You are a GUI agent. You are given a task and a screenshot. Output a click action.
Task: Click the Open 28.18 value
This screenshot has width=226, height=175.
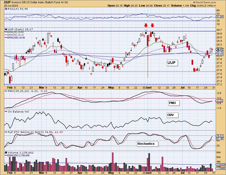tap(115, 5)
